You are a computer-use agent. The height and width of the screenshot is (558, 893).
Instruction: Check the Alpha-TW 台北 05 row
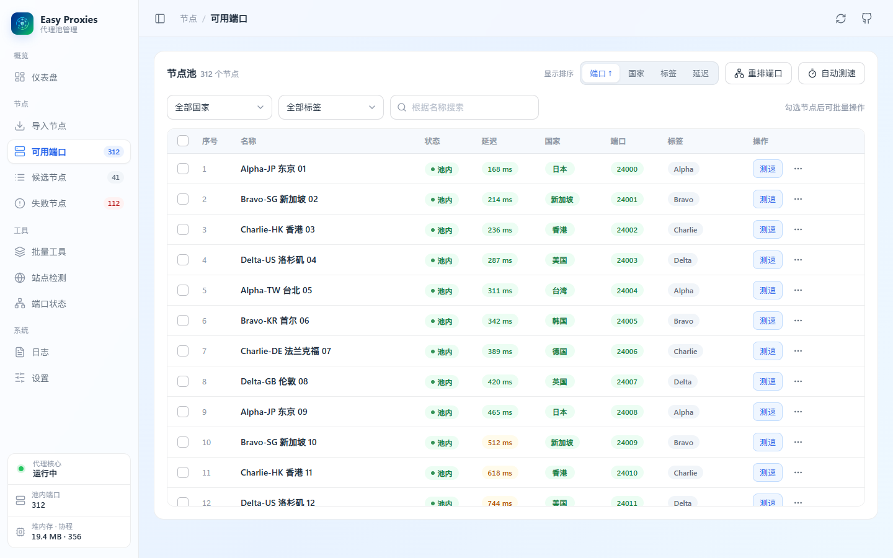183,290
